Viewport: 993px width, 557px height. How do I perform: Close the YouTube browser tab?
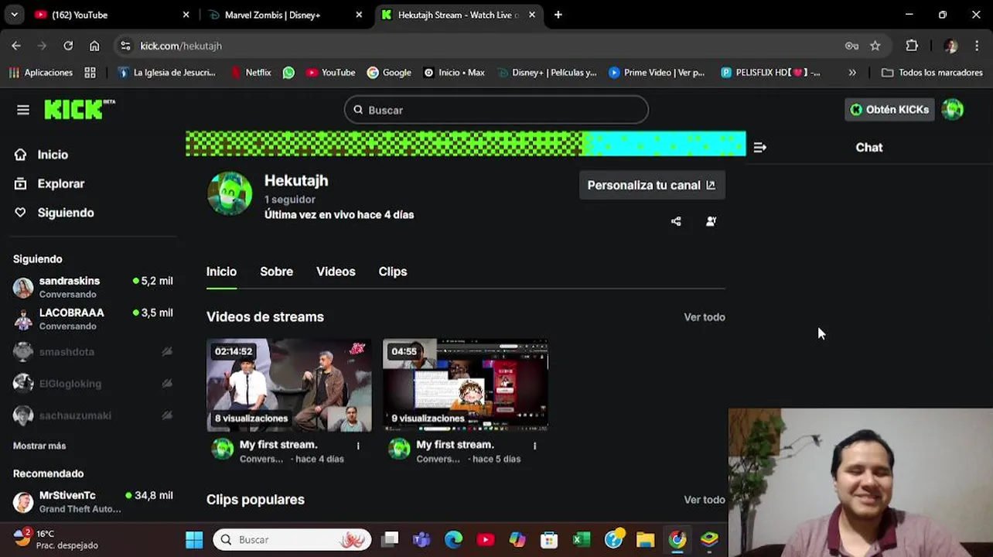coord(186,15)
